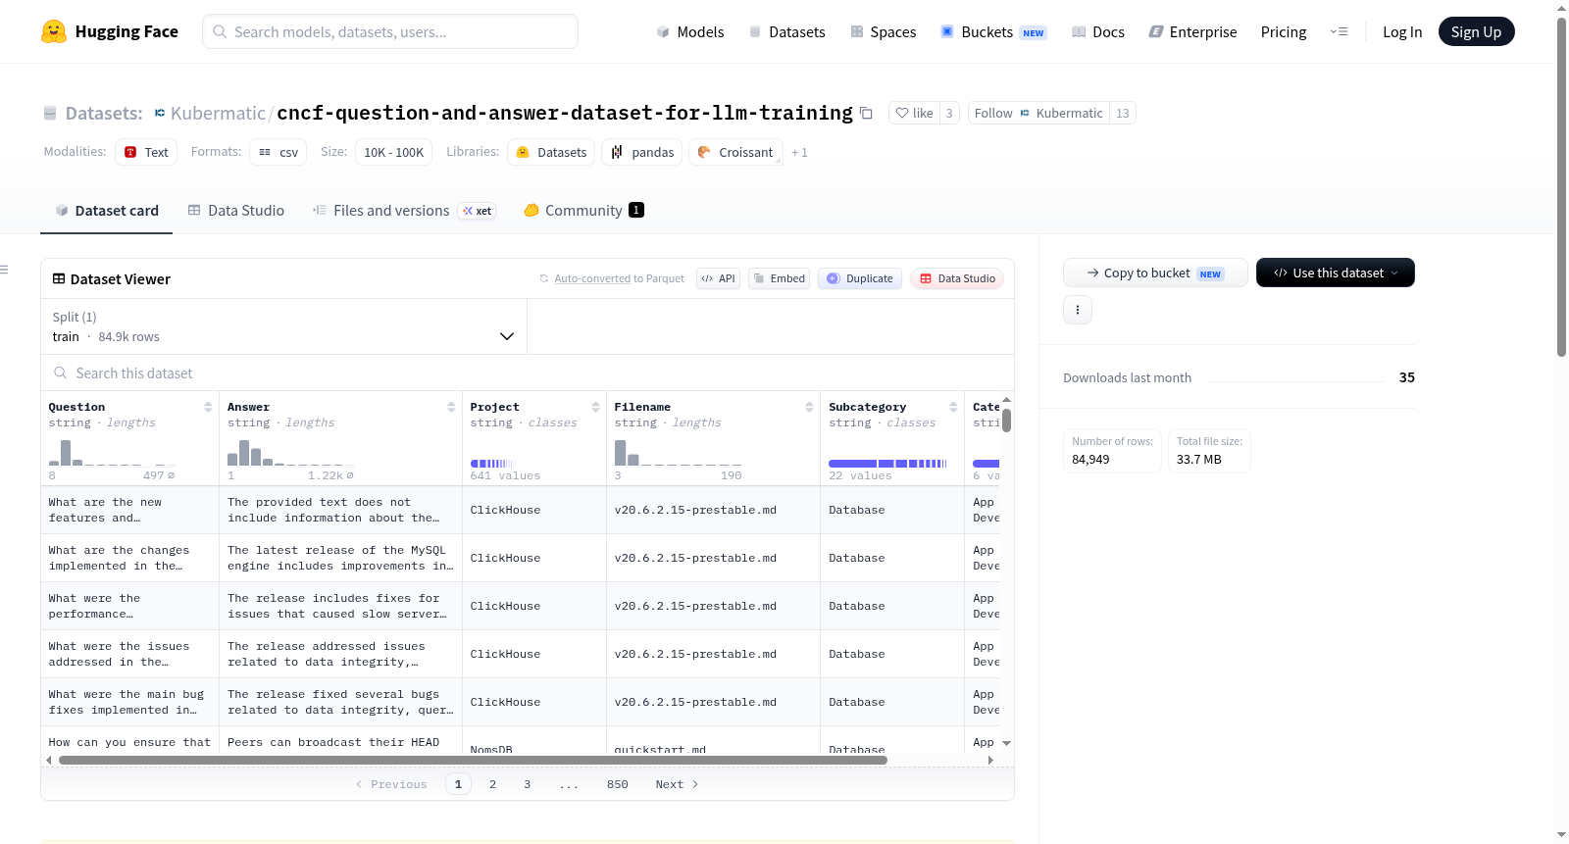Click the table horizontal scrollbar
The height and width of the screenshot is (844, 1569).
(473, 760)
